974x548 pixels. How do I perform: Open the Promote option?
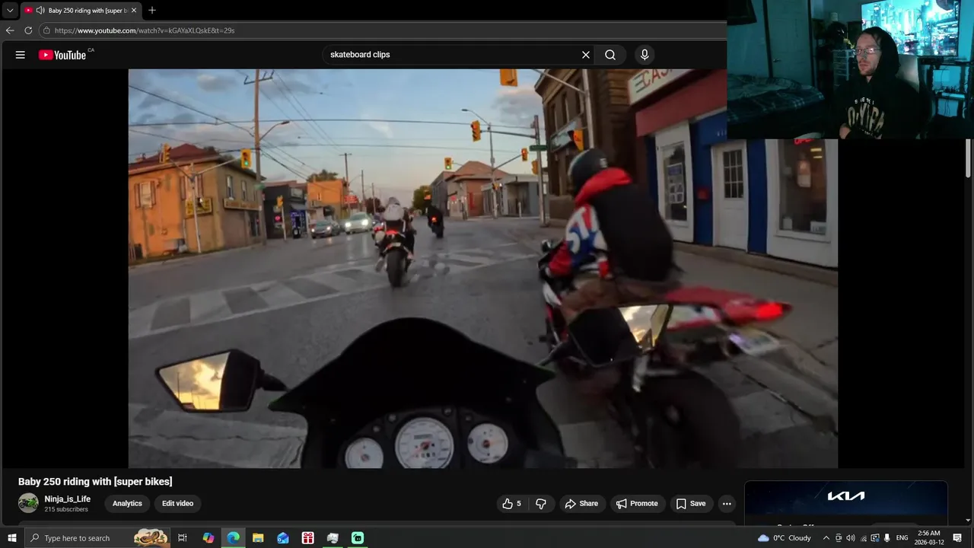[x=637, y=504]
